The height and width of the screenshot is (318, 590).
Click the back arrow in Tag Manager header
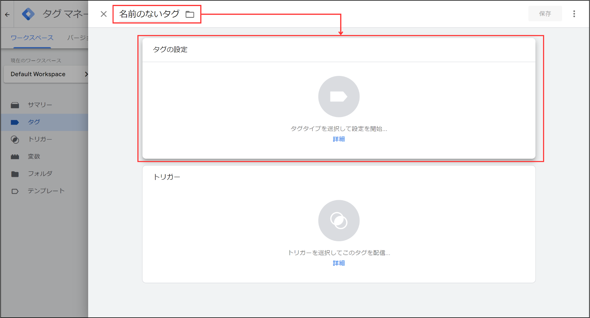pos(7,14)
